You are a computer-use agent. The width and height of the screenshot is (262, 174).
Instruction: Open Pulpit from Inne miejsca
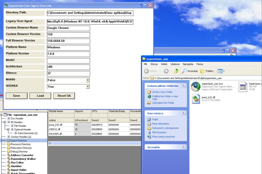155,120
